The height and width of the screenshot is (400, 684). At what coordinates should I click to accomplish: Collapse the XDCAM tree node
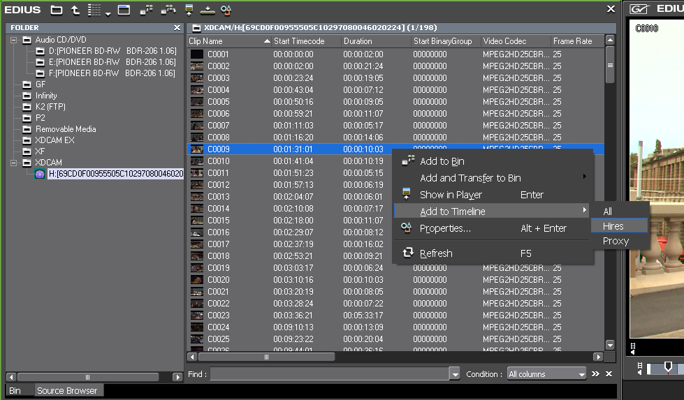point(14,163)
